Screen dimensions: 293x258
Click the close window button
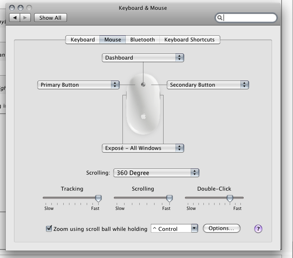[12, 8]
